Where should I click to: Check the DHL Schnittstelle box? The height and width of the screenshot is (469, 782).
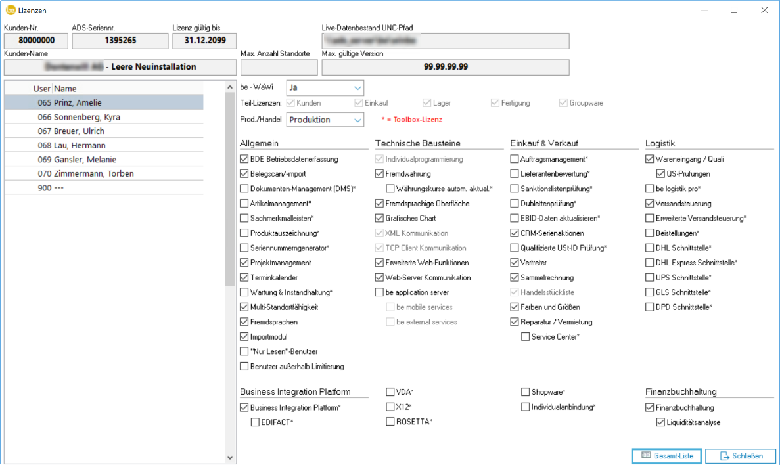[x=651, y=248]
